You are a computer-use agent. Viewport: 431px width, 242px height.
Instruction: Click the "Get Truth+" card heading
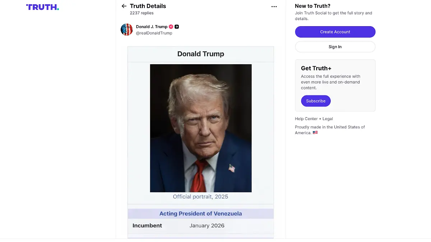[x=316, y=68]
